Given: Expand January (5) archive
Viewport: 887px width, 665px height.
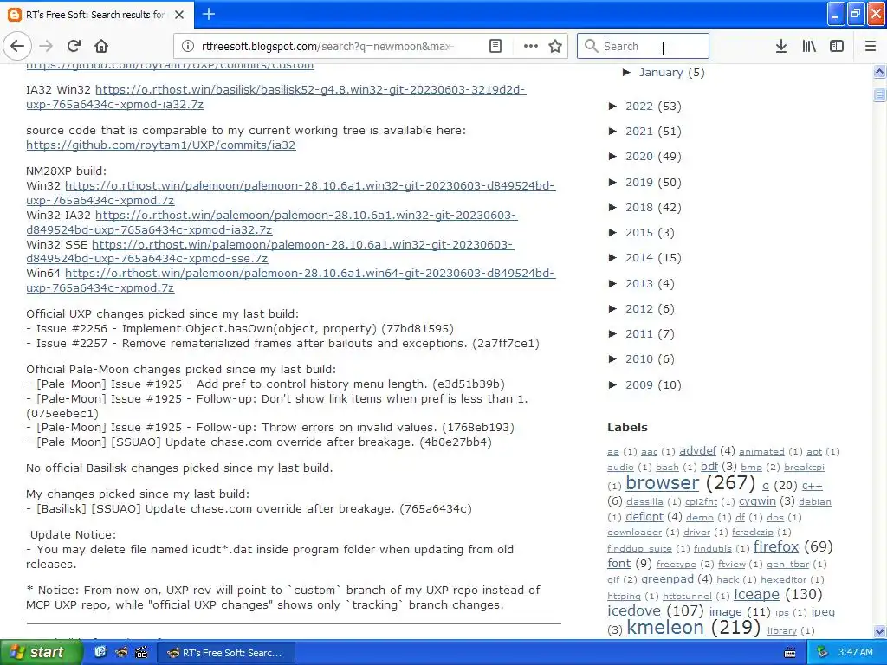Looking at the screenshot, I should coord(627,73).
